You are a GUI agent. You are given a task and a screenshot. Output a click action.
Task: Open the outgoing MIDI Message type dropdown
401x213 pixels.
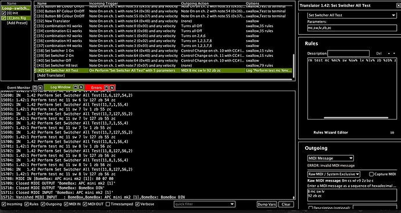click(331, 158)
